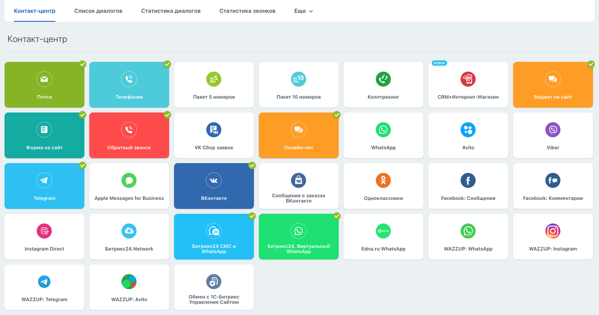Click the CRM+Интернет-Магазин cart icon
This screenshot has width=599, height=315.
[468, 79]
